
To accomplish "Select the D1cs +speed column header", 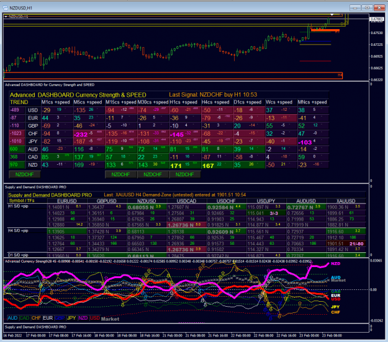I will 248,102.
